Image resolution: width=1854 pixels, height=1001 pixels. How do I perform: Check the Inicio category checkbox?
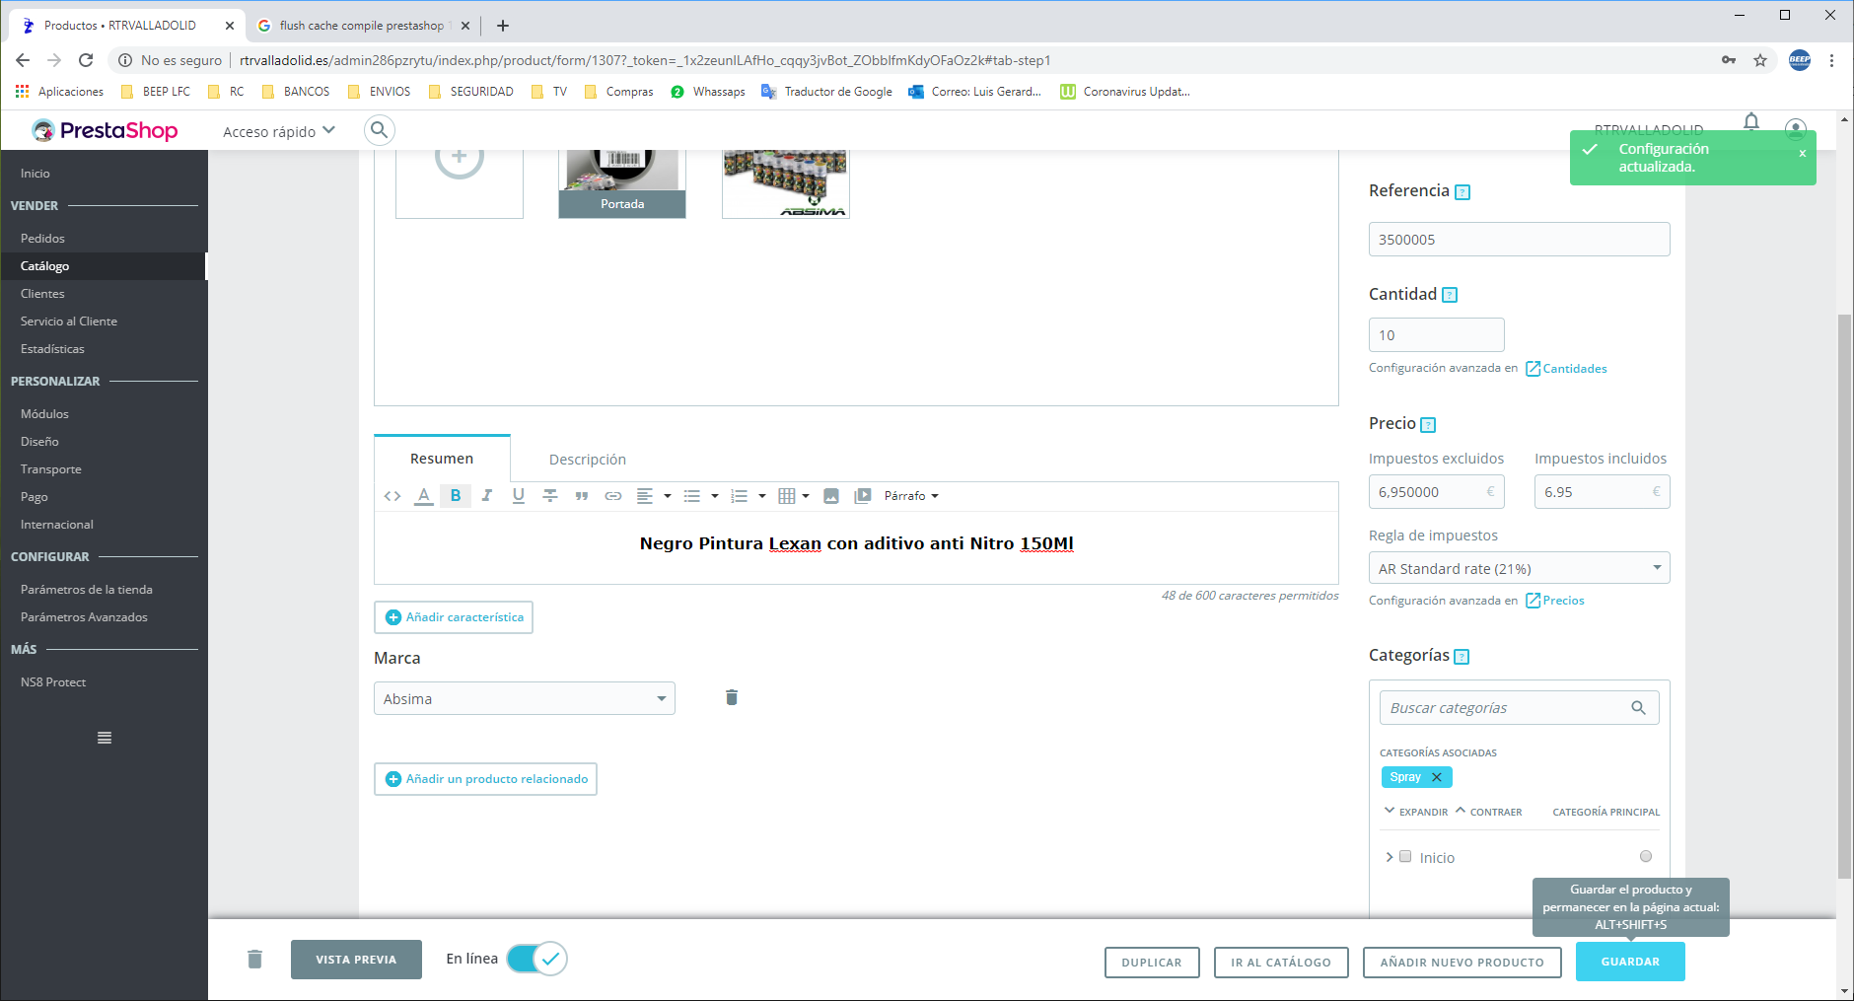tap(1405, 857)
